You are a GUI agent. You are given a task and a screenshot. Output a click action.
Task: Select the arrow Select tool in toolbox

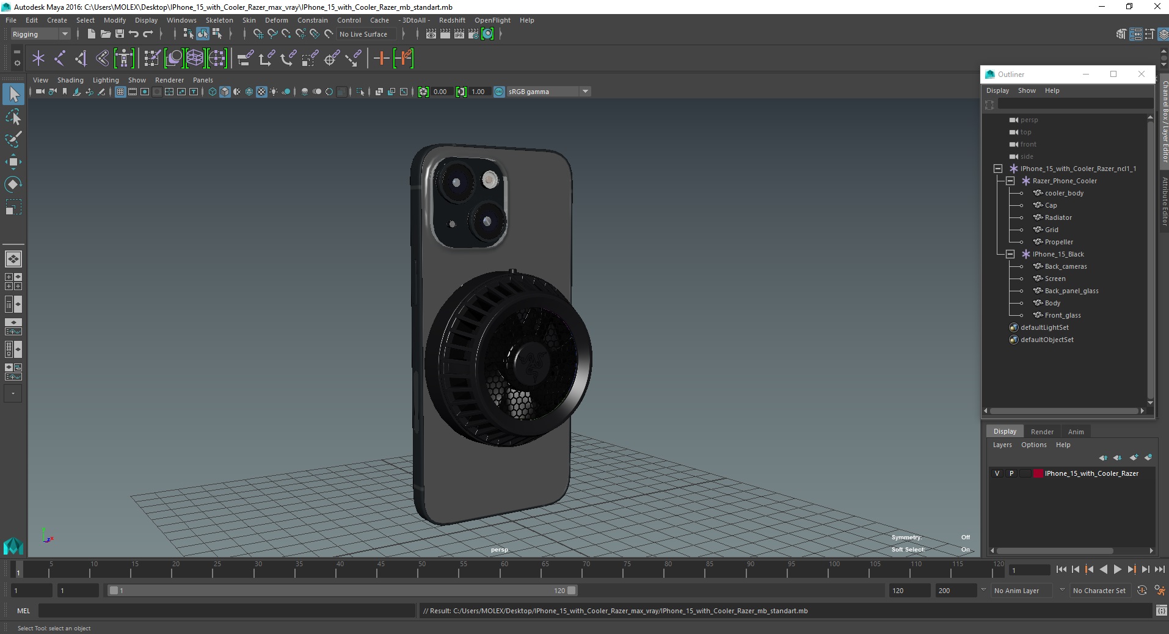[13, 94]
